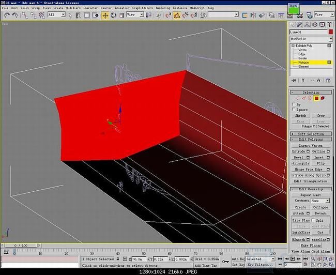Screen dimensions: 336x275
Task: Open the File menu
Action: (x=5, y=8)
